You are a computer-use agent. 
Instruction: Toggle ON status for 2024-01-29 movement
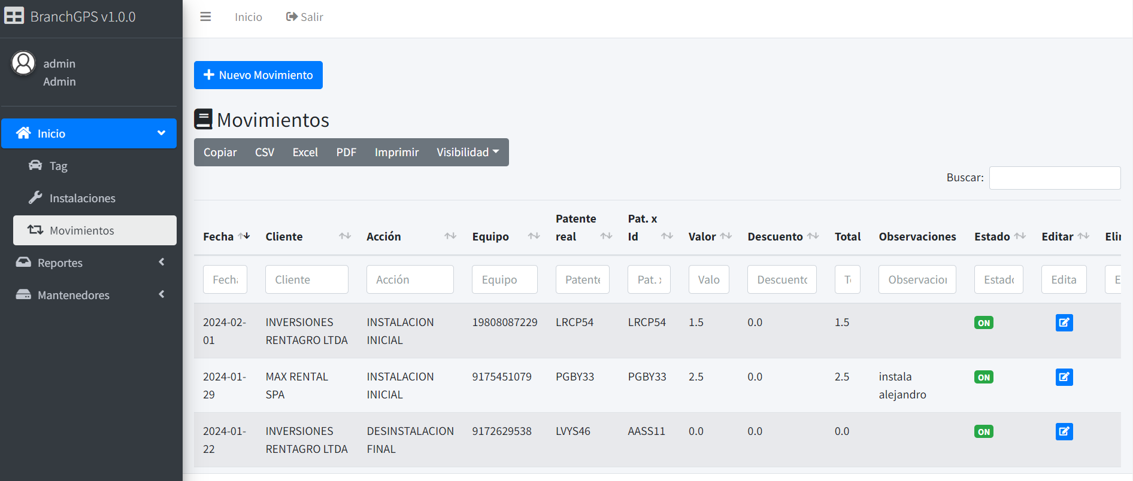click(983, 378)
